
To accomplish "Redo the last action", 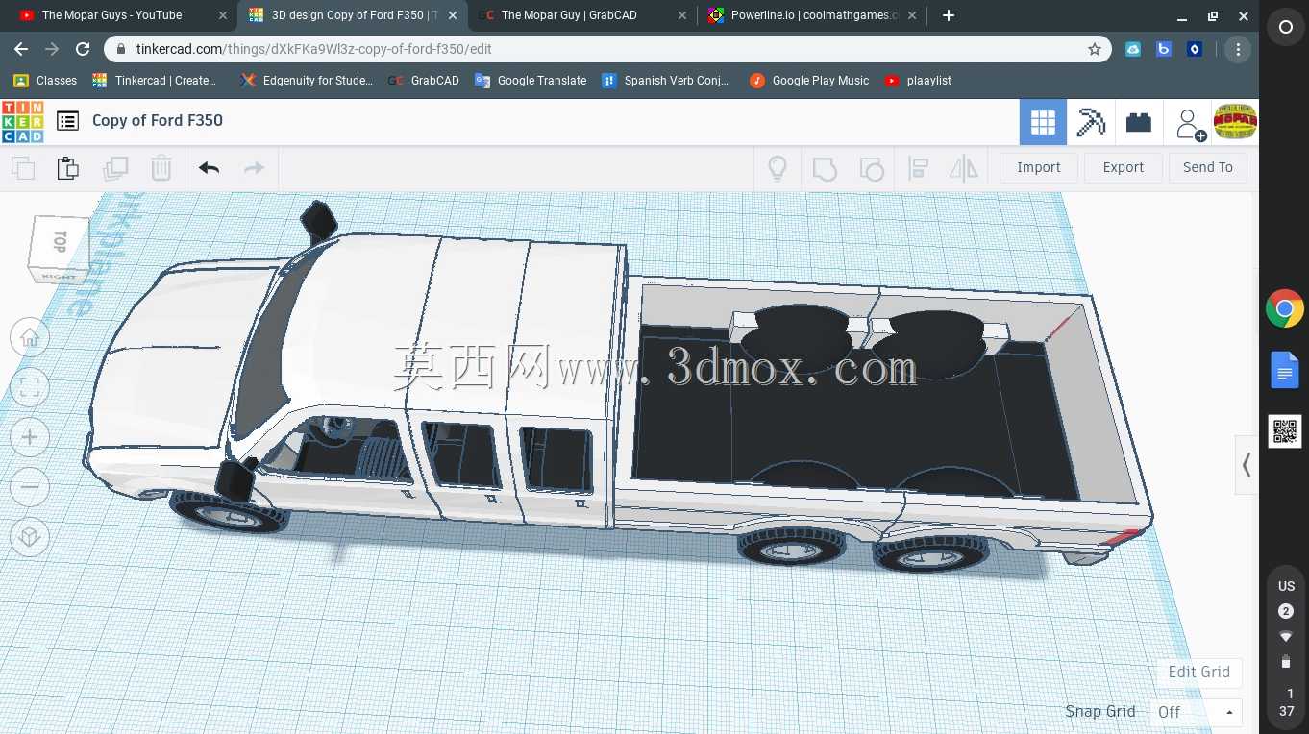I will [254, 168].
